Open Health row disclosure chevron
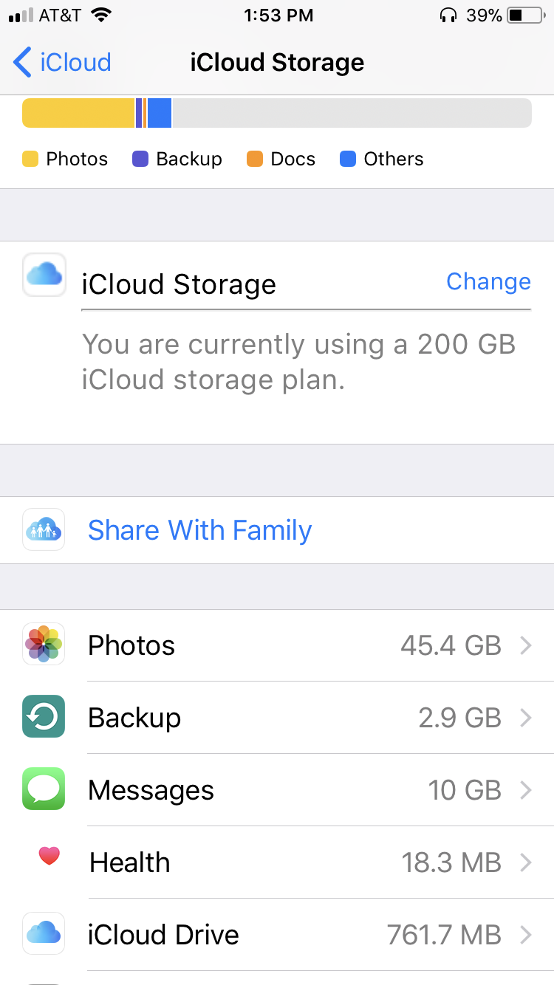554x985 pixels. tap(526, 862)
